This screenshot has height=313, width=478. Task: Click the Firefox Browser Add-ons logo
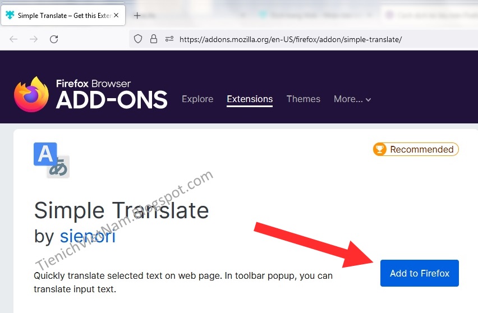[x=90, y=94]
